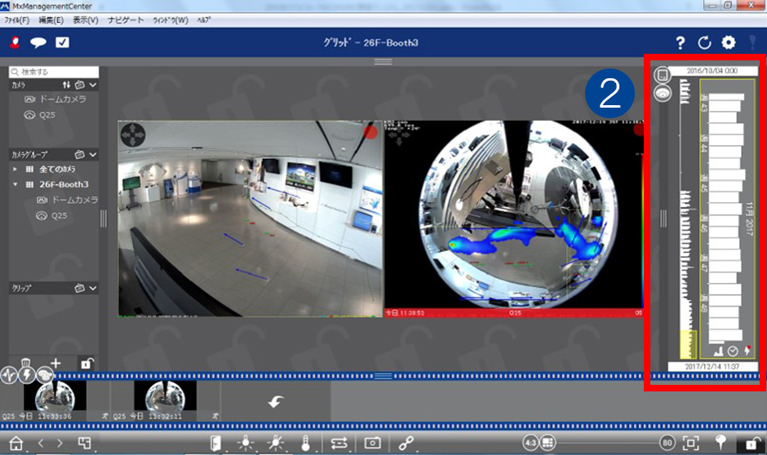Click the door opener icon
Image resolution: width=767 pixels, height=455 pixels.
[215, 444]
